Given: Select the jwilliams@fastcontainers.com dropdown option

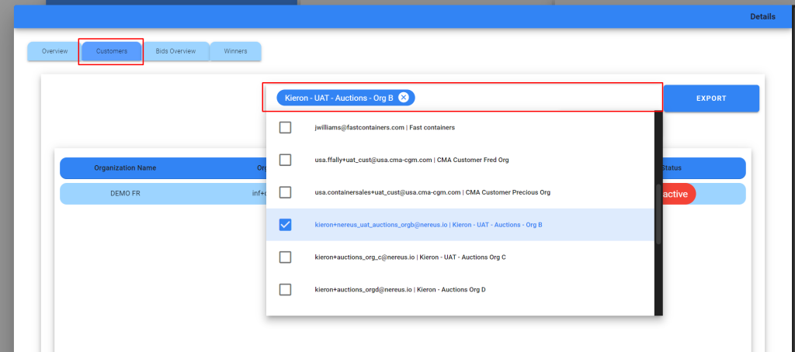Looking at the screenshot, I should 384,127.
